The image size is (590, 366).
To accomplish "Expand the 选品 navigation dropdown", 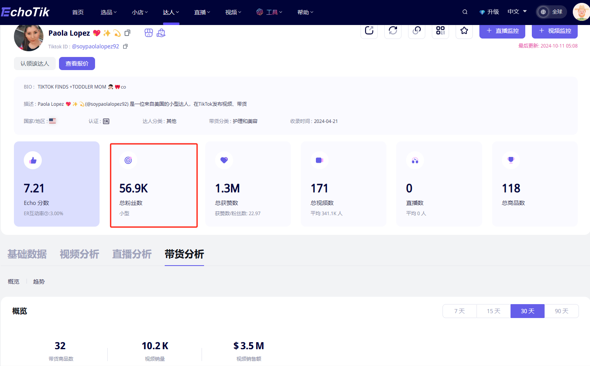I will pyautogui.click(x=109, y=12).
